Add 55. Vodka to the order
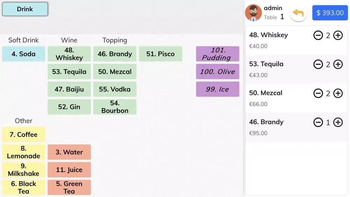The height and width of the screenshot is (197, 350). (x=114, y=89)
